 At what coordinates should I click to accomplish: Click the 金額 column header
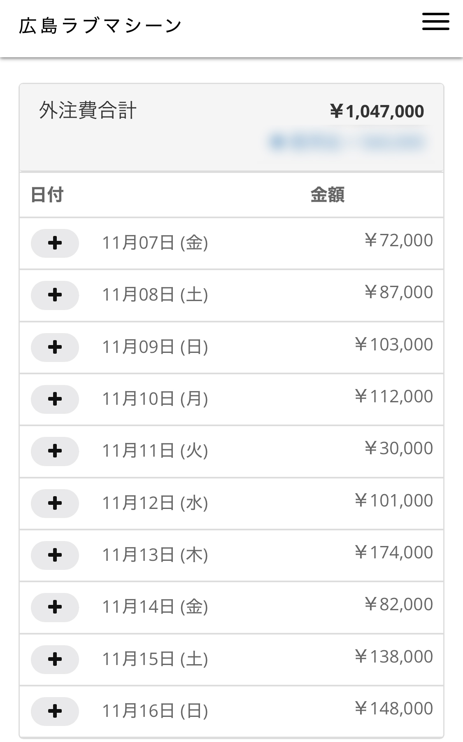pos(327,195)
